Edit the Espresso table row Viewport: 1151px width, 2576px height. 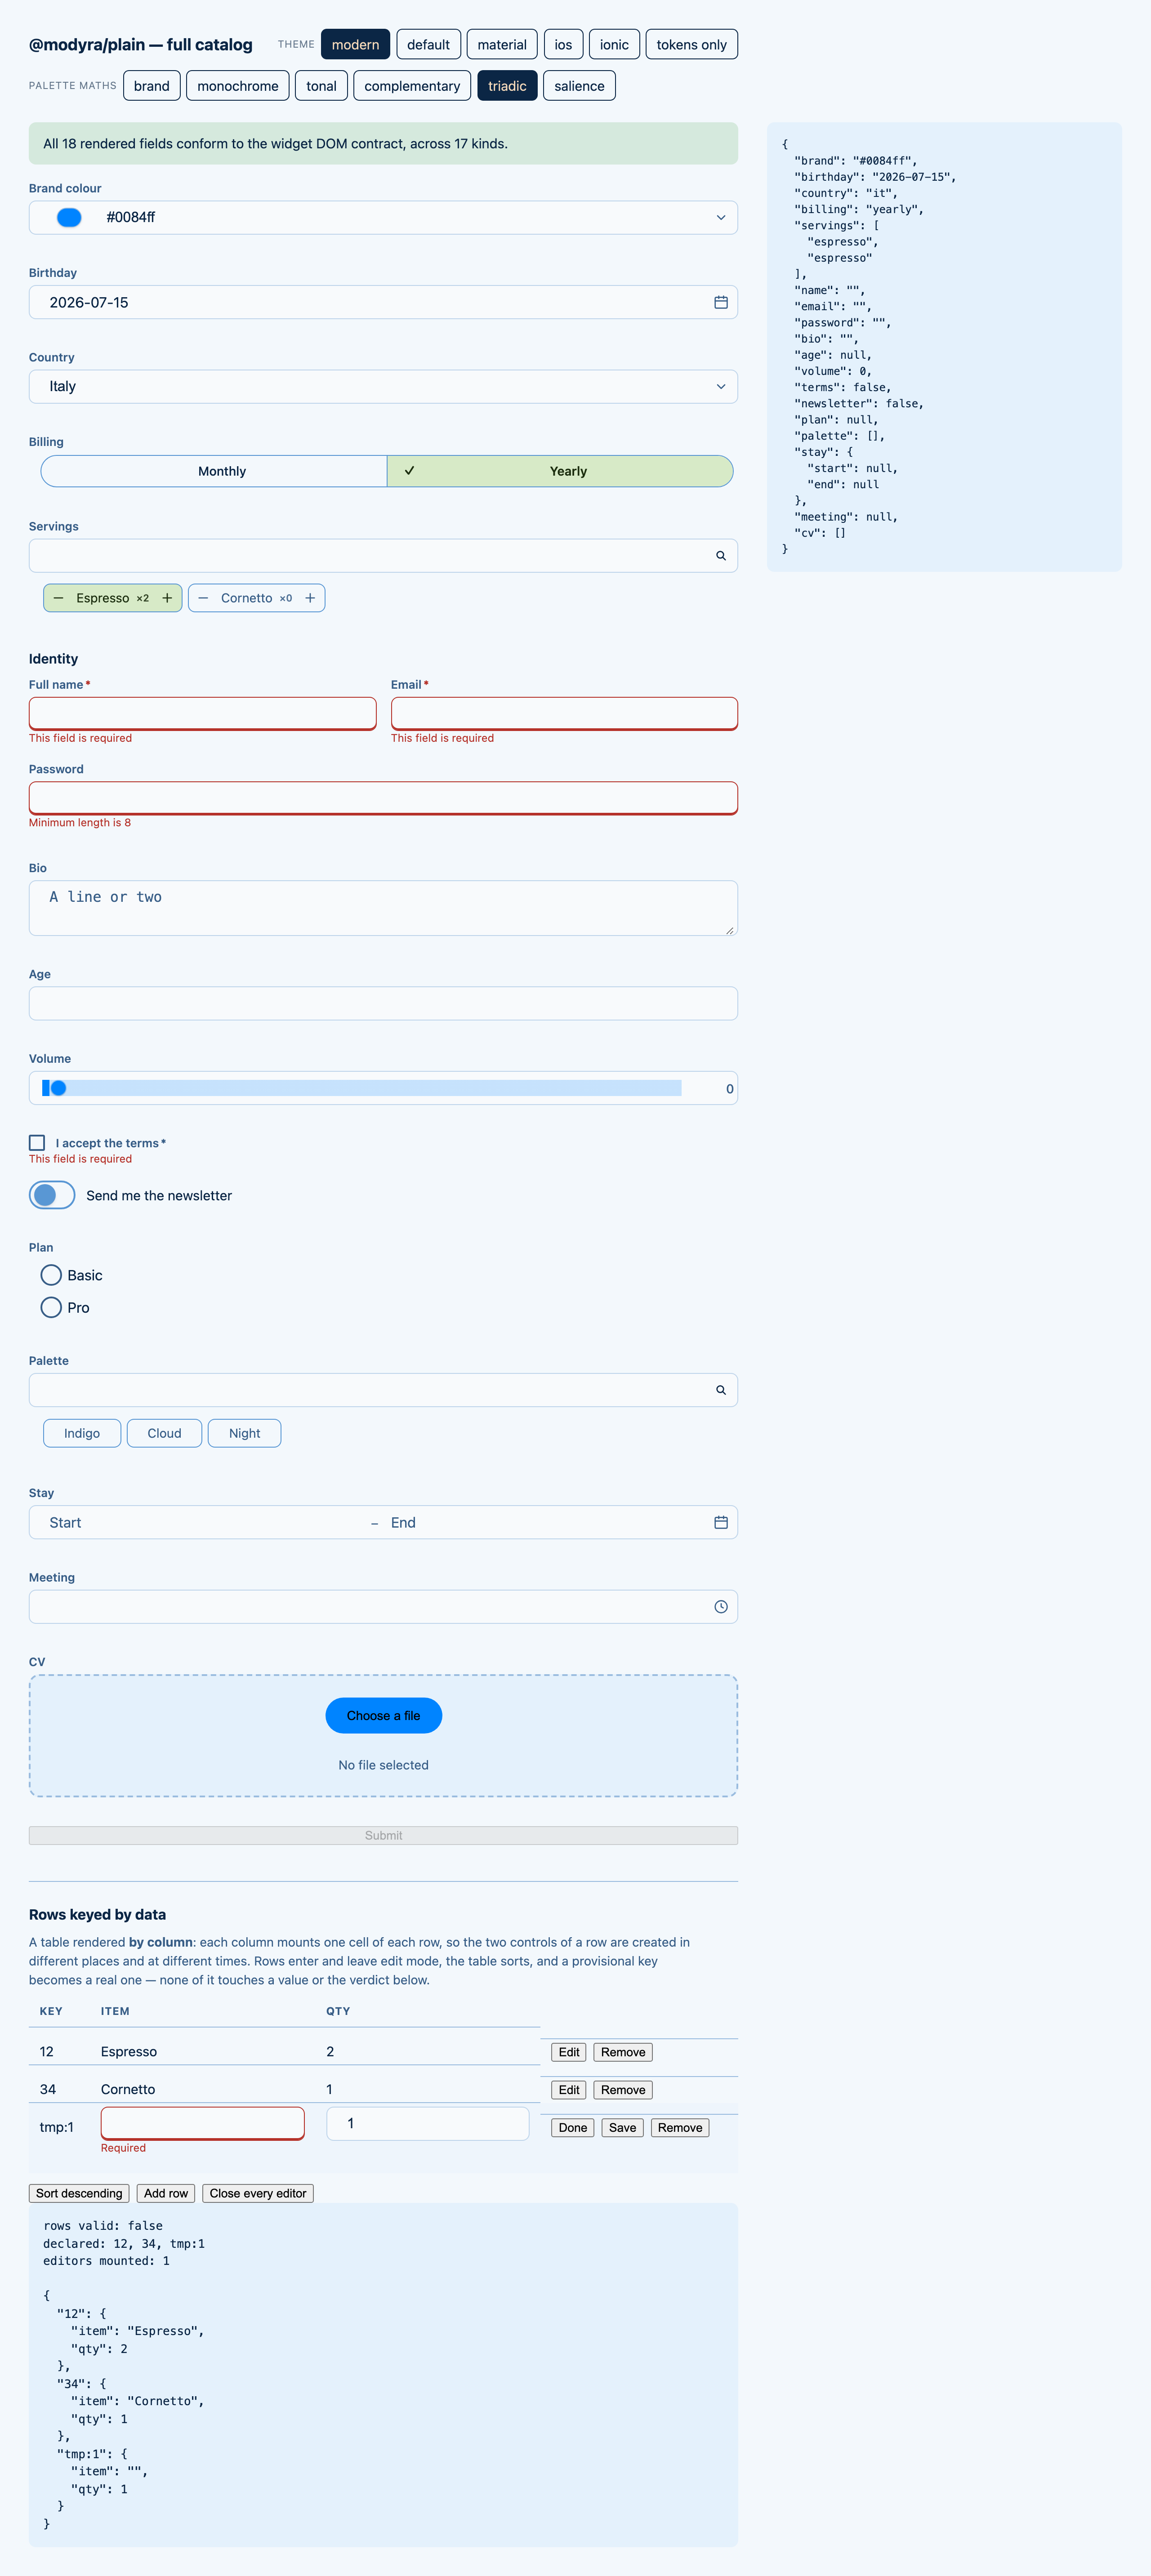(x=569, y=2052)
